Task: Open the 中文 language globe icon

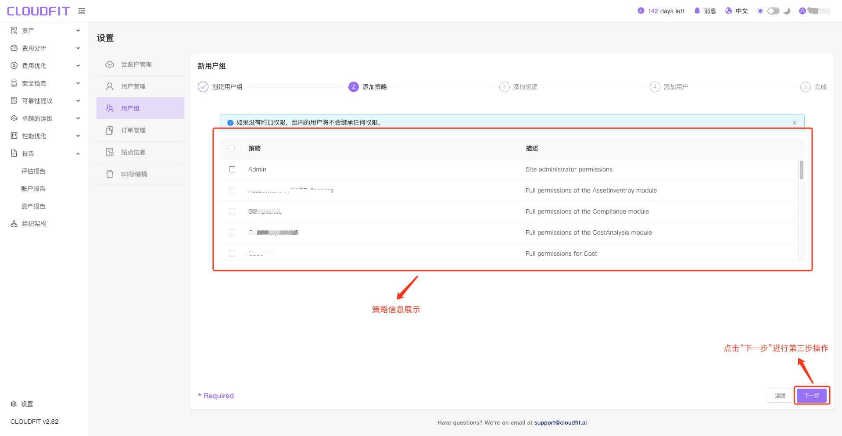Action: click(x=729, y=11)
